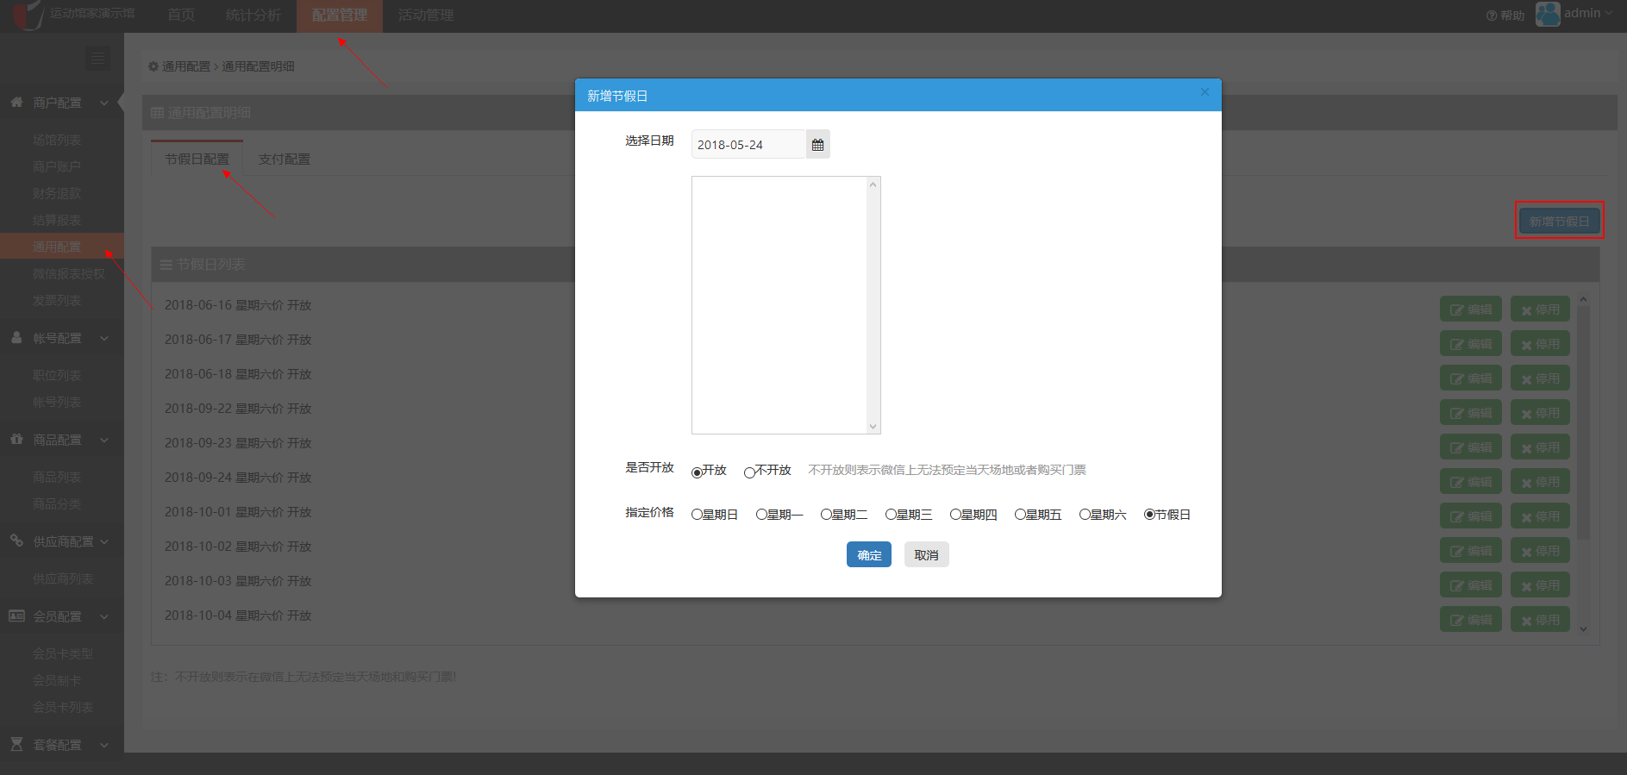Viewport: 1627px width, 775px height.
Task: Click the 选择日期 input field
Action: [x=748, y=144]
